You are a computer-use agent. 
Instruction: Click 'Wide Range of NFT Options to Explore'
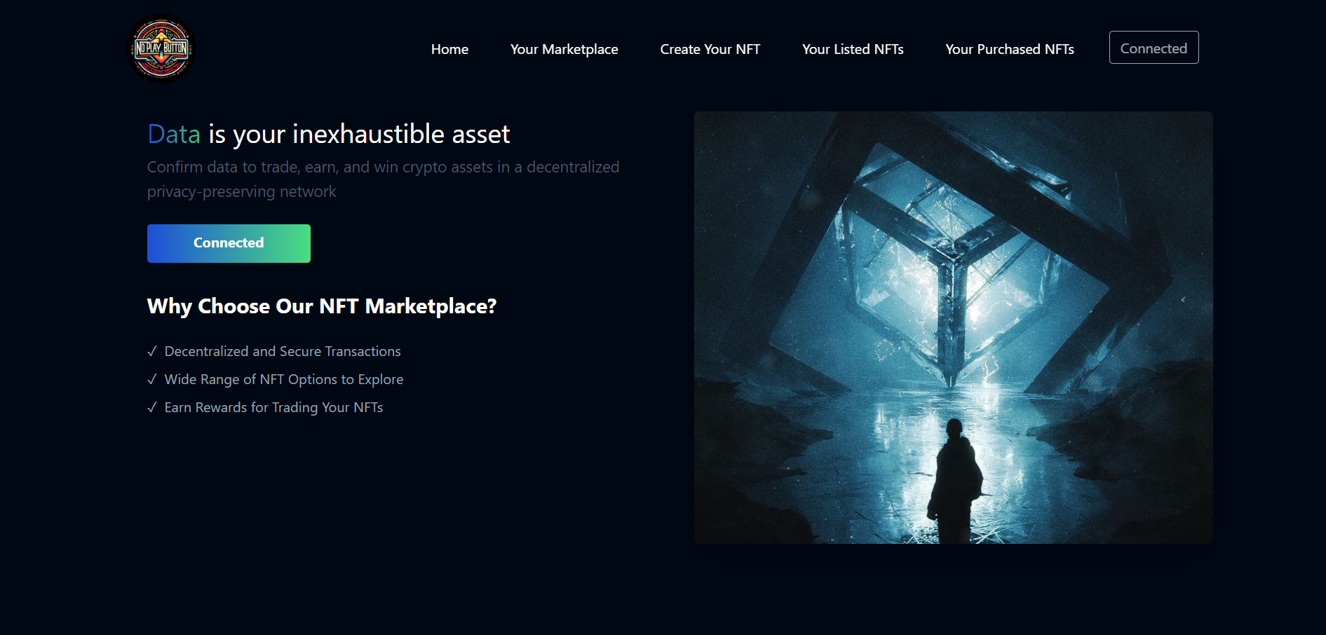(276, 379)
